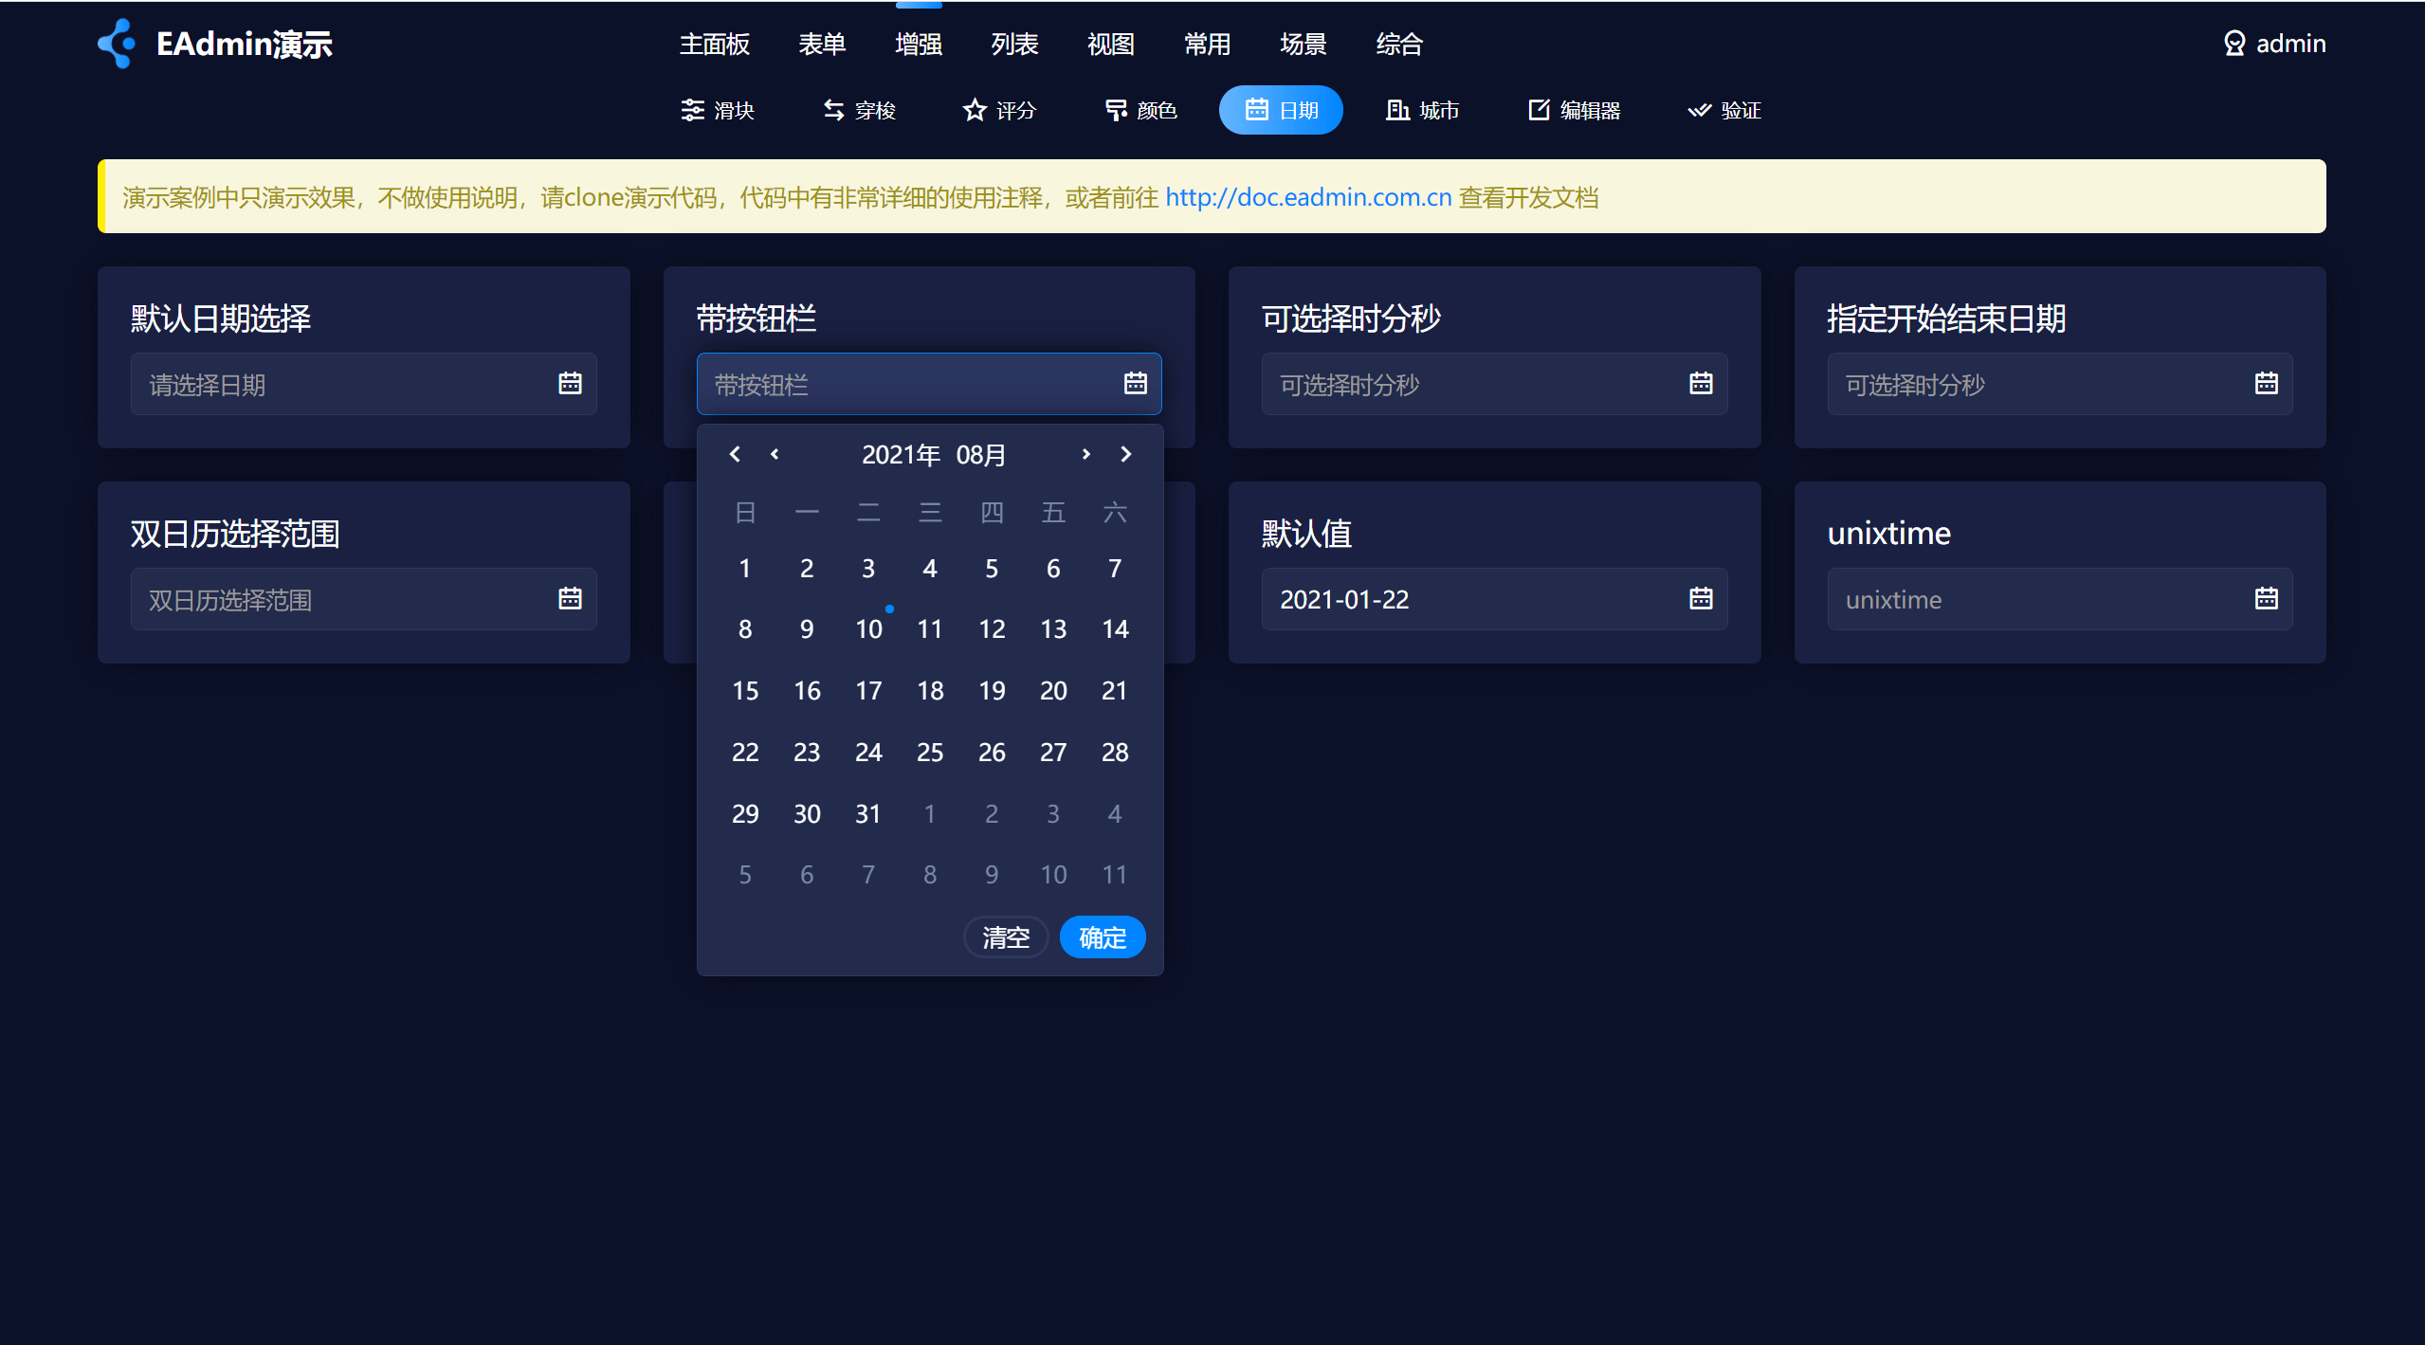
Task: Pick August 24 in calendar
Action: point(868,752)
